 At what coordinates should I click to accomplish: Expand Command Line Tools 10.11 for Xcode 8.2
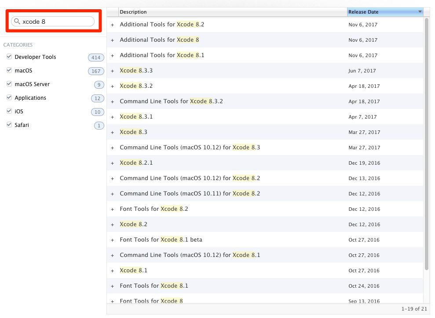[112, 194]
